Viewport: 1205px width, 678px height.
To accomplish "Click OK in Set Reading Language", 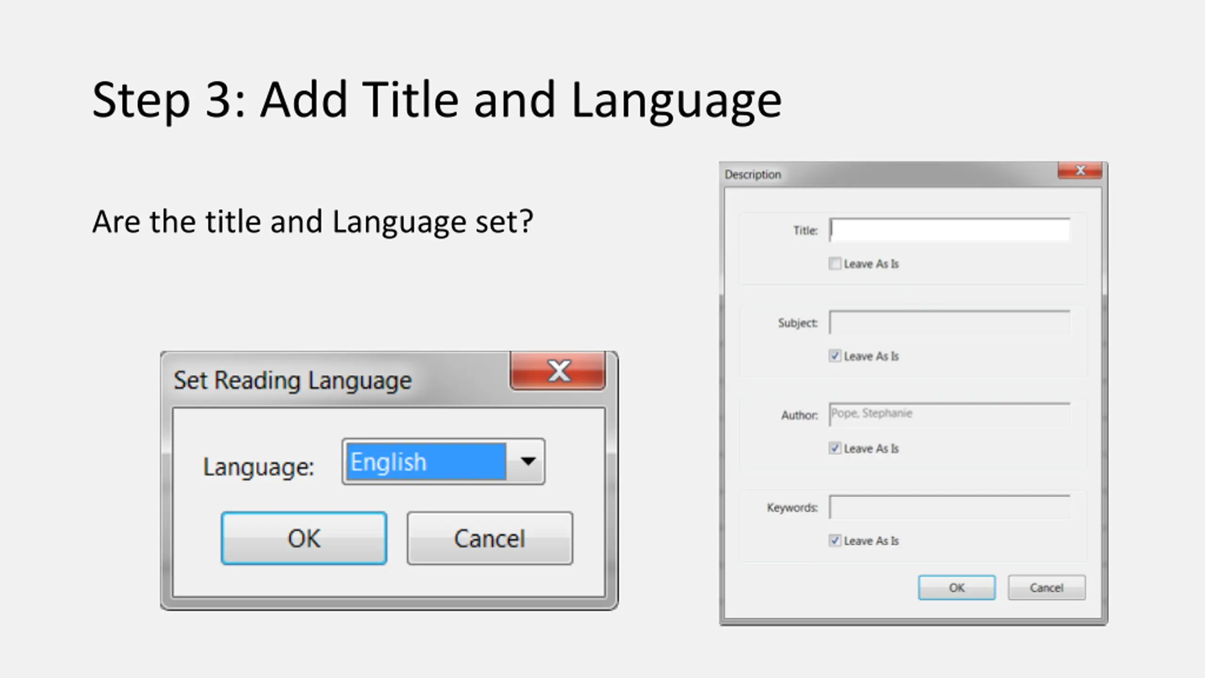I will tap(304, 538).
